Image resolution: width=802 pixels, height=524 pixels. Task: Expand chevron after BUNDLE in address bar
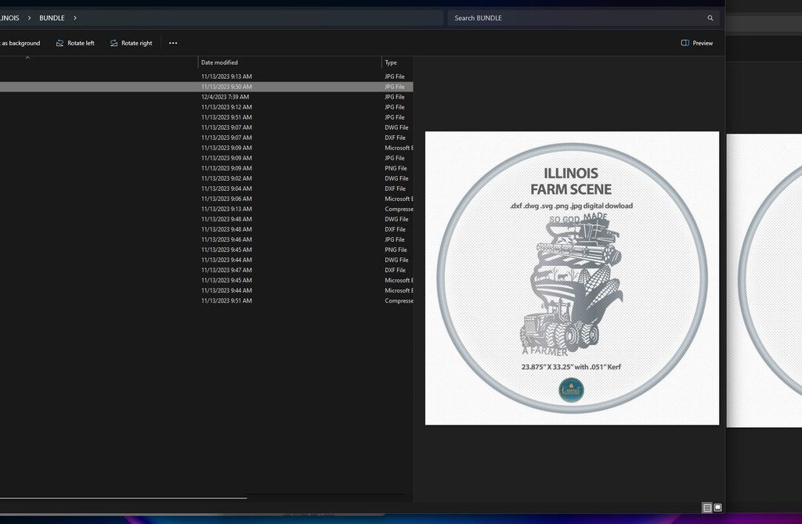pyautogui.click(x=75, y=18)
